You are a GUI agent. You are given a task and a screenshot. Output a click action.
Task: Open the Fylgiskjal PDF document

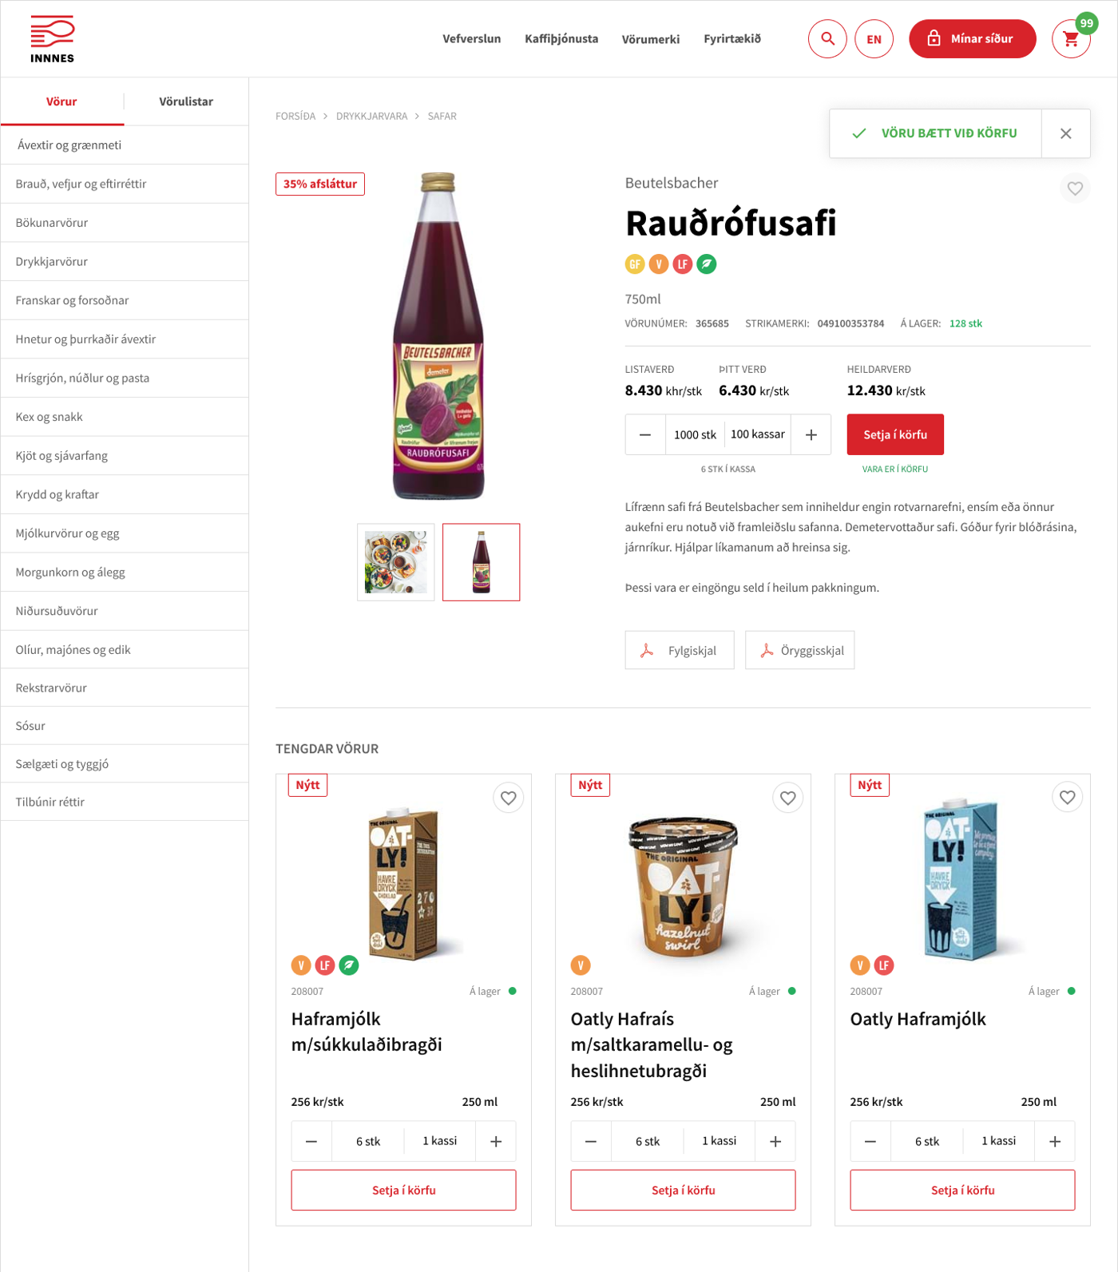(x=680, y=650)
